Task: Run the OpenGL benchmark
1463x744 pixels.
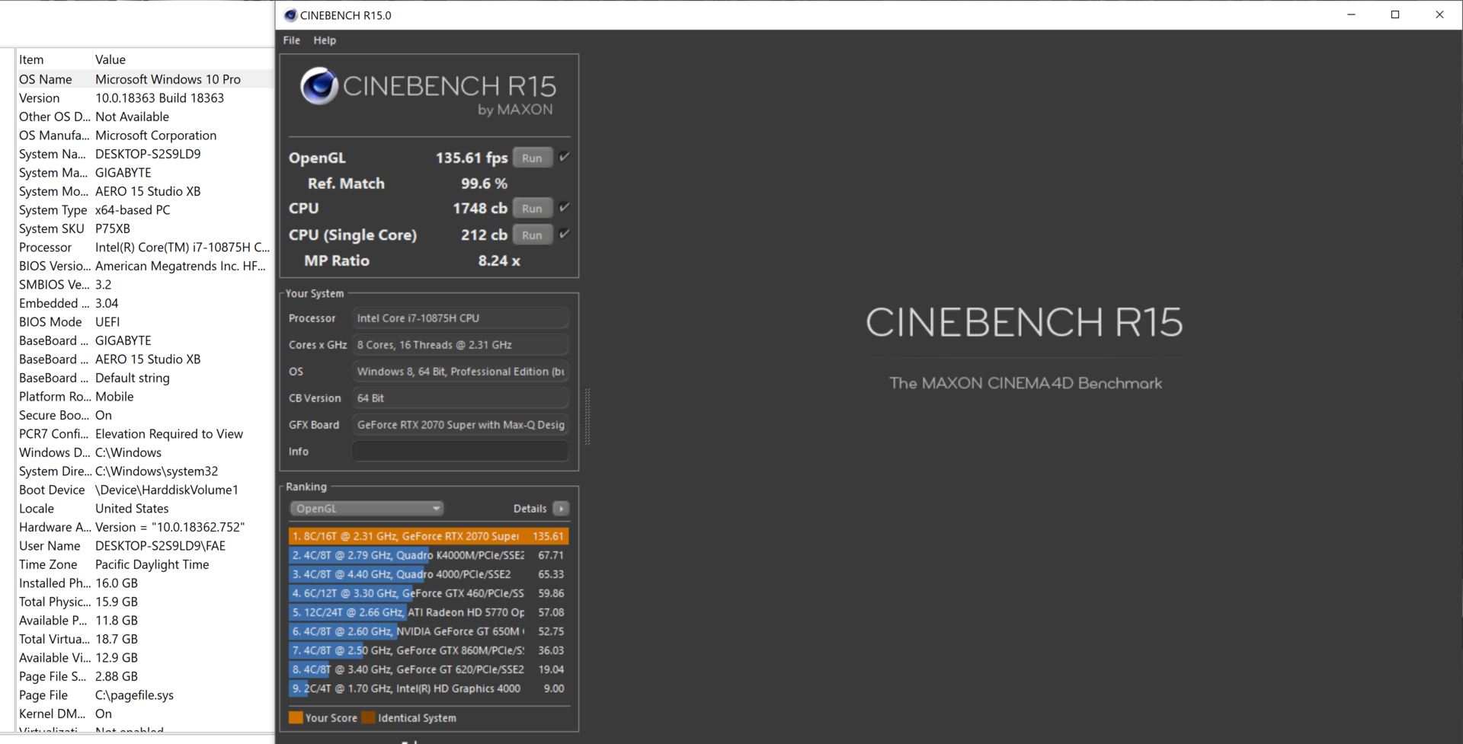Action: 532,158
